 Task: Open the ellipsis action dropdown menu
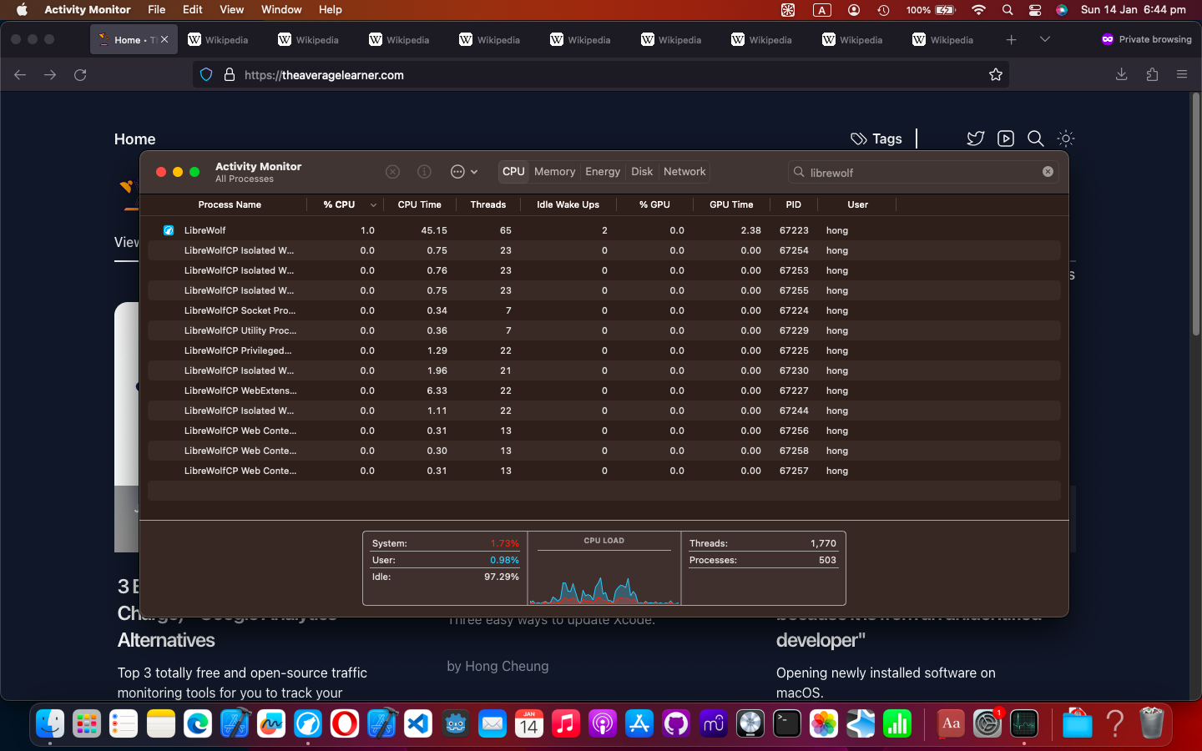[x=463, y=172]
